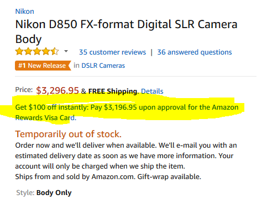
Task: Open the Nikon brand link
Action: click(25, 12)
